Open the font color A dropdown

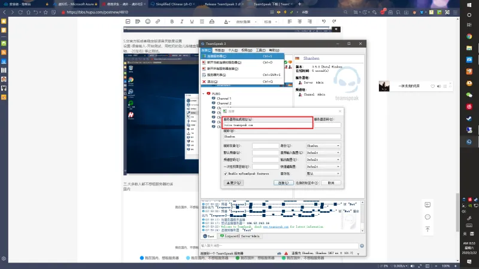[227, 22]
